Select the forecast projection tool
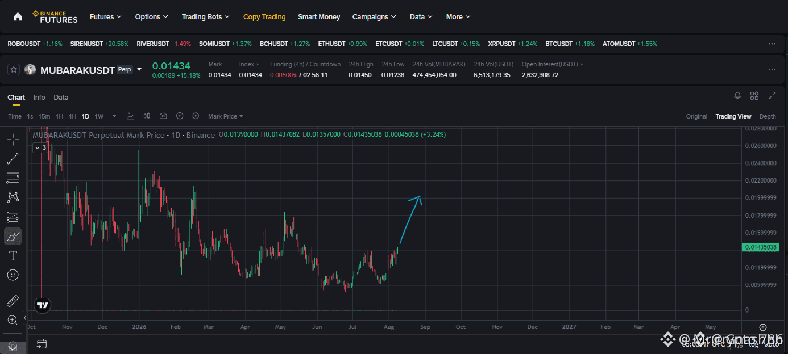 (x=13, y=217)
